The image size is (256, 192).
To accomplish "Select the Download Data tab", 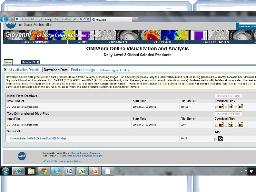I will 55,70.
